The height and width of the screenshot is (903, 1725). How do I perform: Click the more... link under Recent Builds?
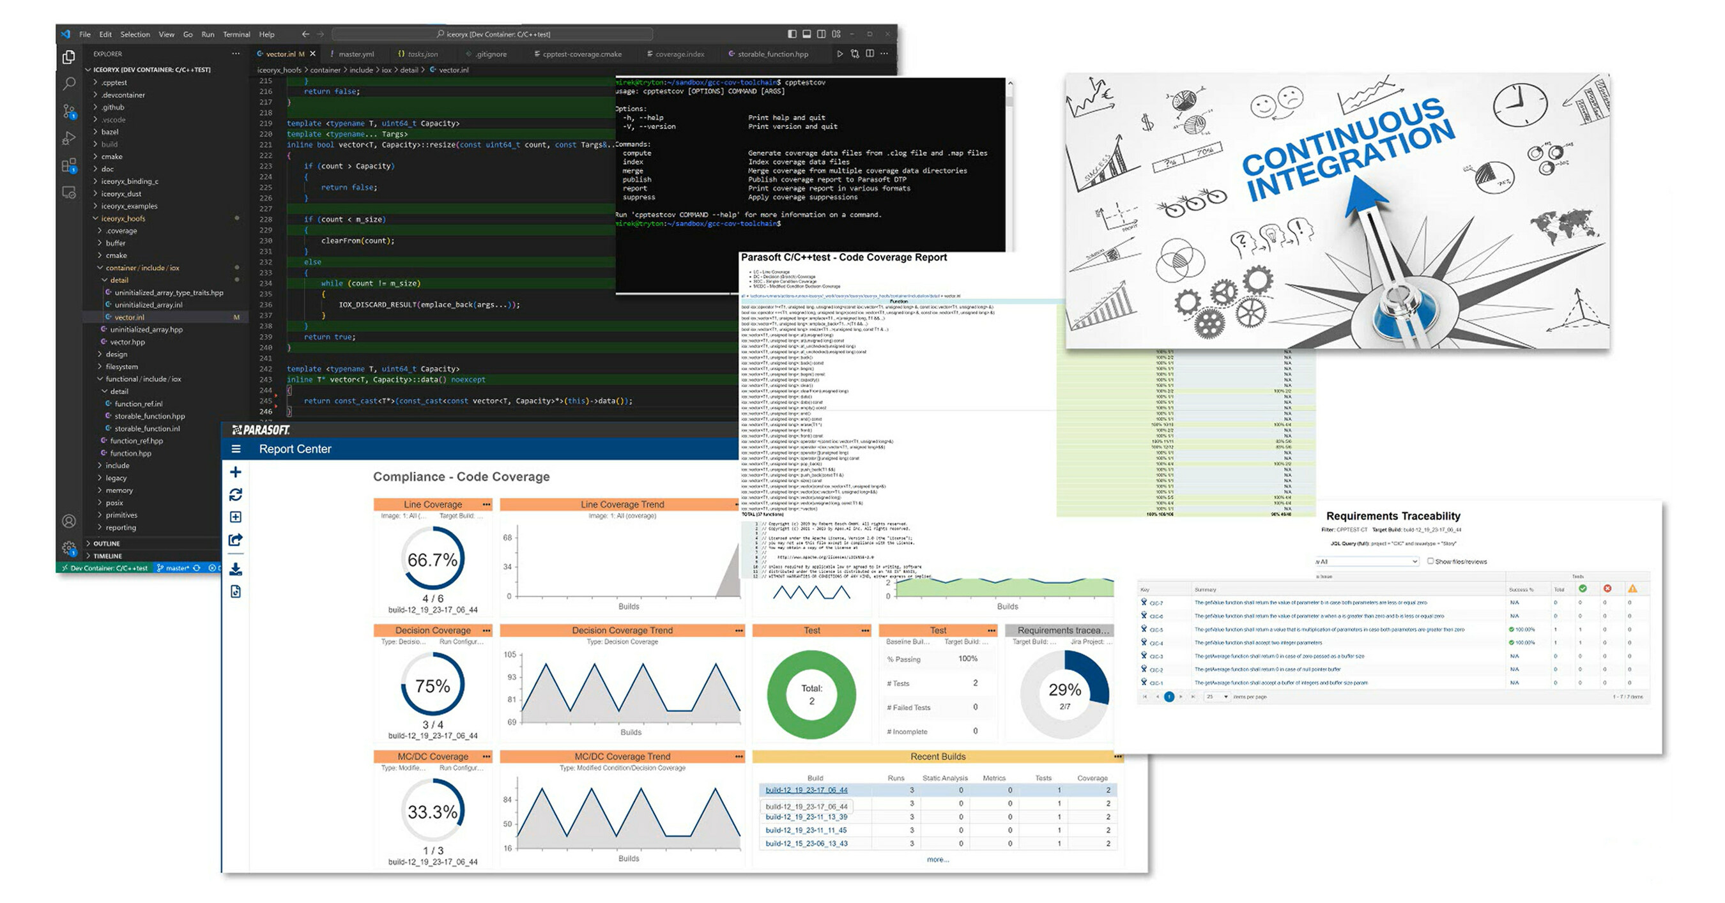coord(937,860)
